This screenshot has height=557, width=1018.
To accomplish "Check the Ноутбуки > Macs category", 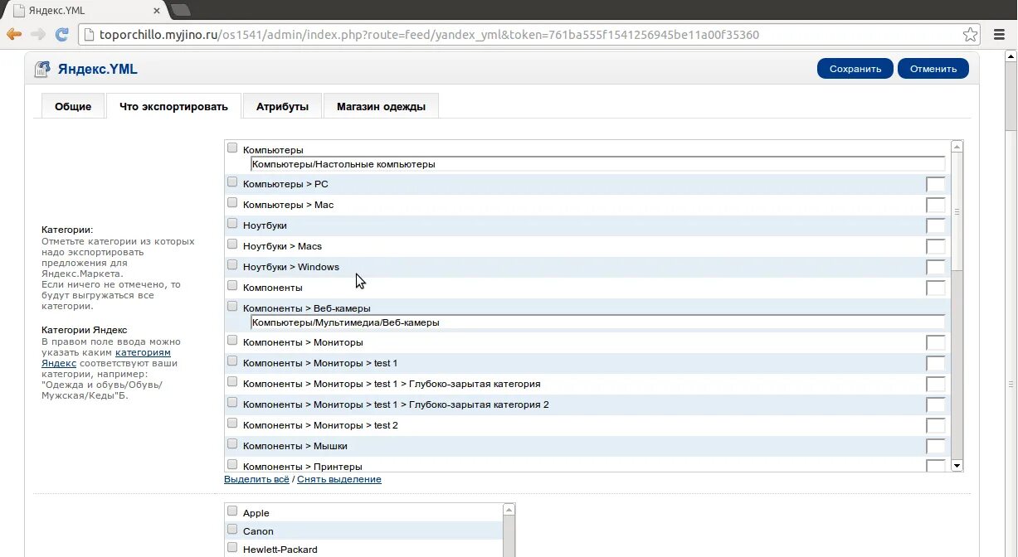I will coord(232,245).
